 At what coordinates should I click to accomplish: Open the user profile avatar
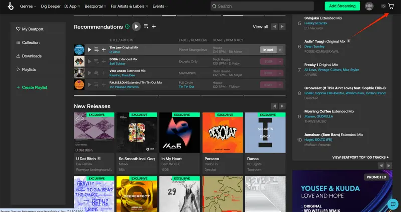click(369, 6)
